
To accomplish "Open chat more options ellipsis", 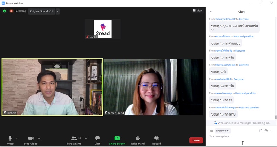I will (271, 131).
